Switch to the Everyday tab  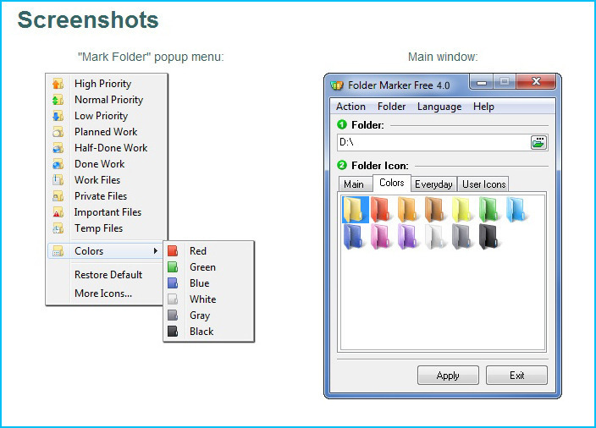(x=433, y=184)
